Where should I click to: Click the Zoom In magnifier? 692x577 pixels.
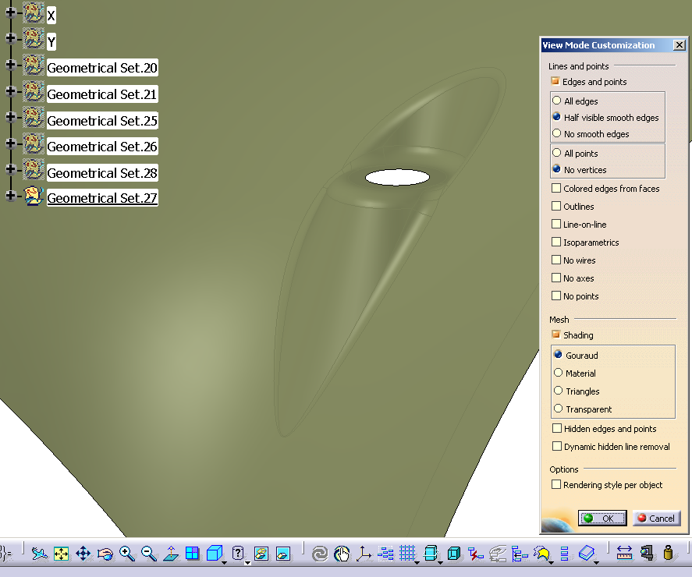[127, 554]
